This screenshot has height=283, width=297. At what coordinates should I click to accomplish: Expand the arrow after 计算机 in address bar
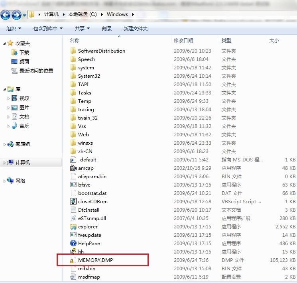coord(64,14)
